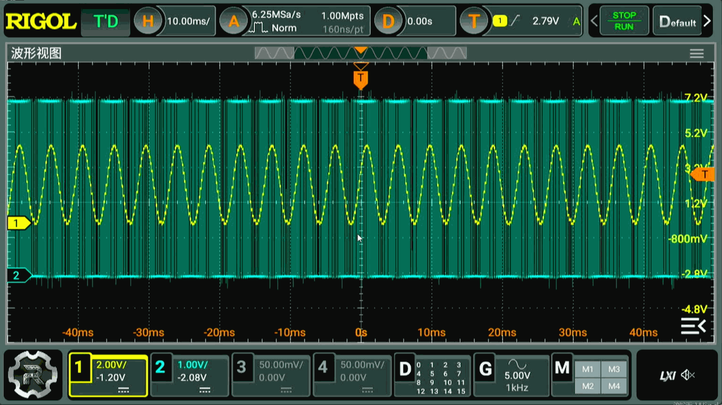Go to next toolbar page arrow

(x=707, y=21)
